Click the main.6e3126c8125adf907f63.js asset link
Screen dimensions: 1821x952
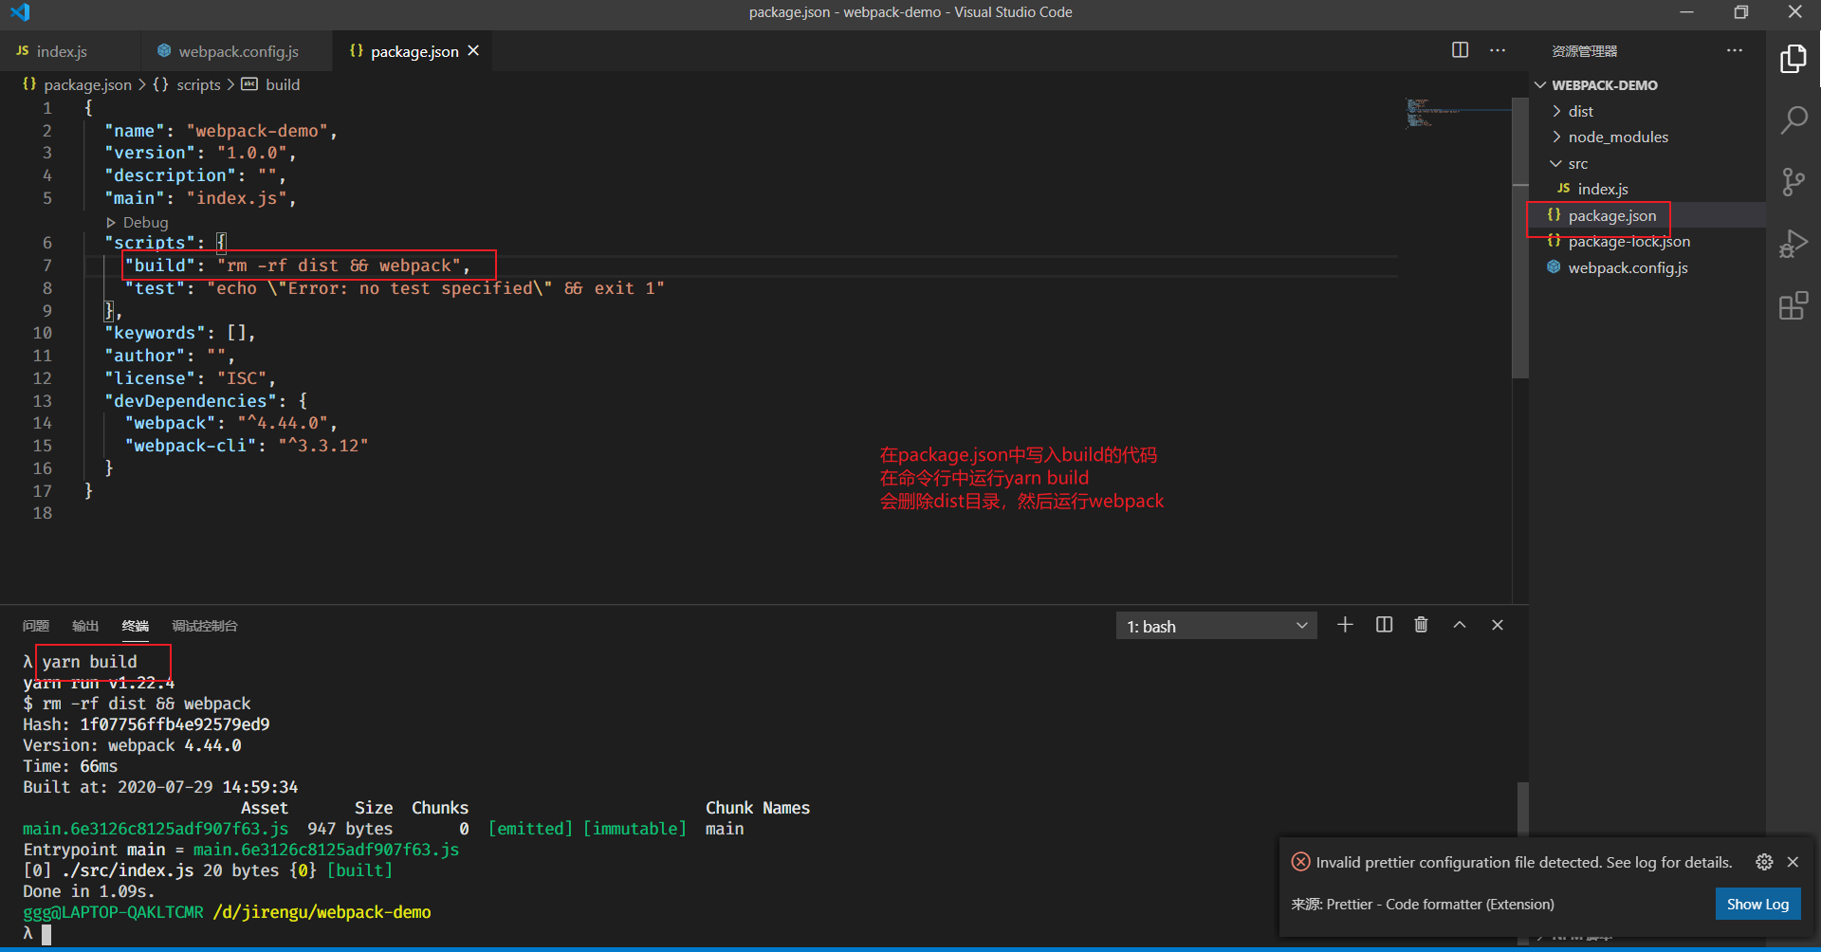click(x=156, y=829)
